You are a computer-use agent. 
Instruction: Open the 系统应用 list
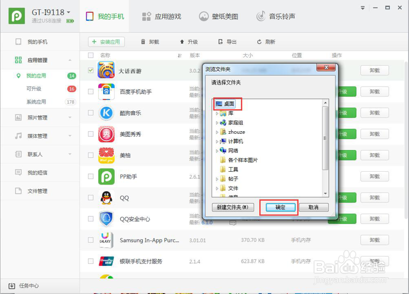click(36, 102)
